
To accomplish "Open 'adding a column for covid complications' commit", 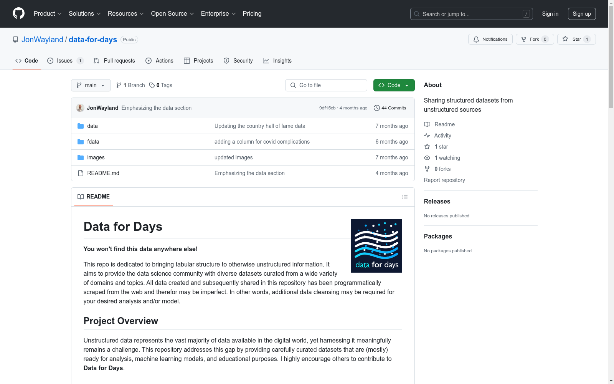I will (x=262, y=142).
